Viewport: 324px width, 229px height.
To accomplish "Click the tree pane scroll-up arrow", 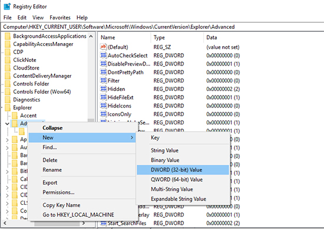I will (x=91, y=37).
